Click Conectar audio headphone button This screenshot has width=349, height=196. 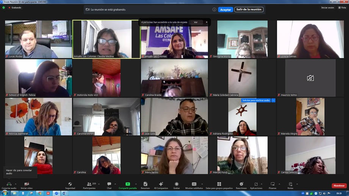[x=9, y=185]
